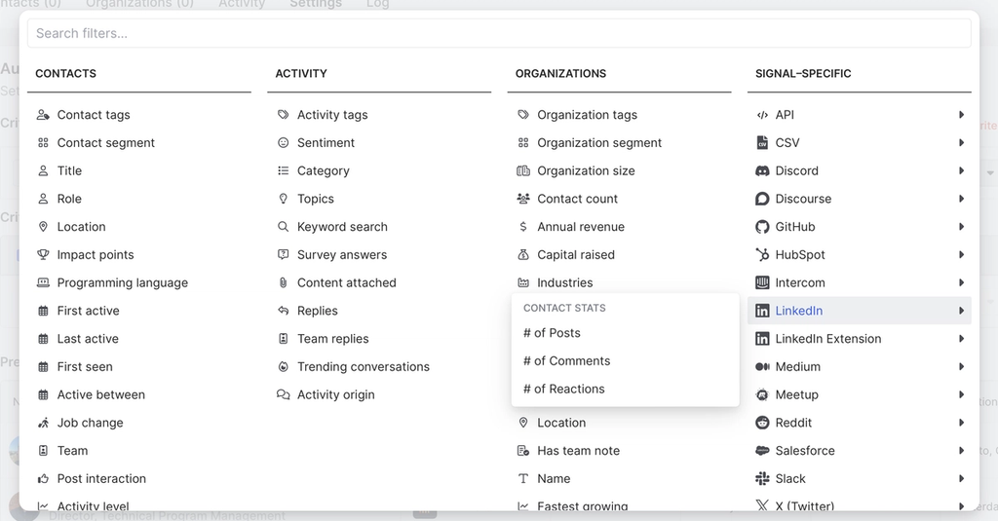This screenshot has width=998, height=521.
Task: Click the Discord logo icon
Action: tap(762, 170)
